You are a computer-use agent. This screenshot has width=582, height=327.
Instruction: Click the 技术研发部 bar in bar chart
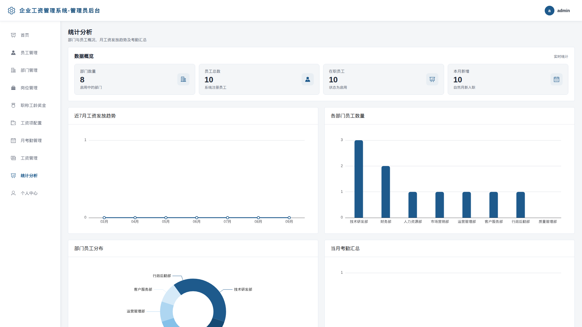coord(359,179)
